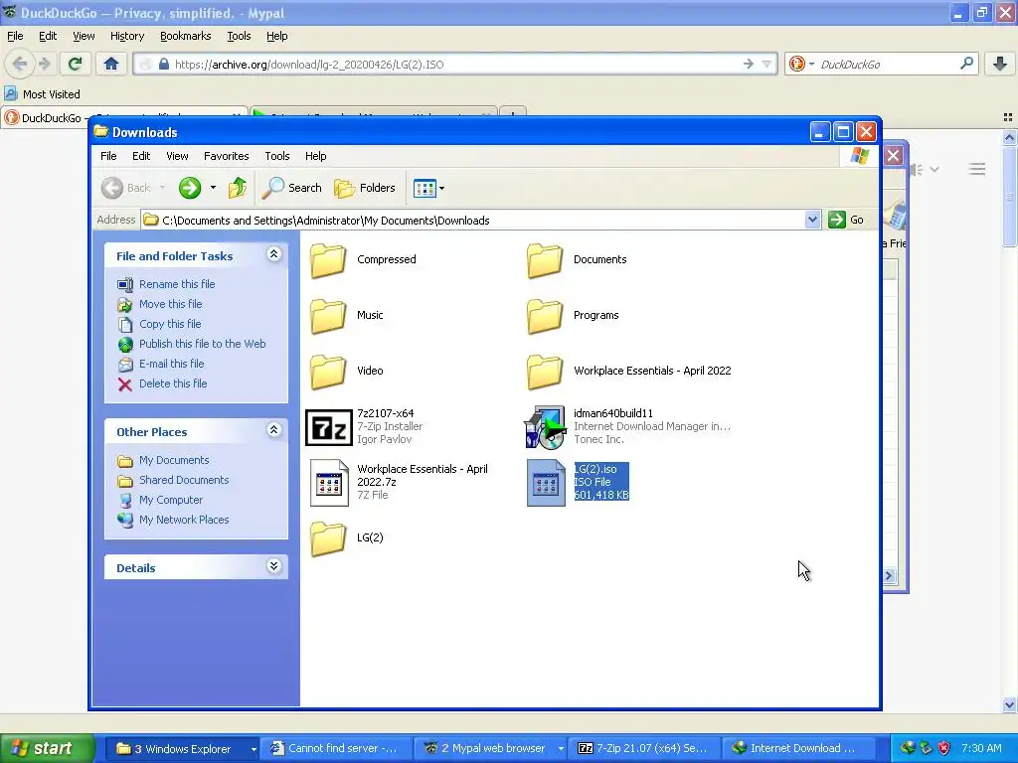Open Explorer File menu

[x=108, y=156]
